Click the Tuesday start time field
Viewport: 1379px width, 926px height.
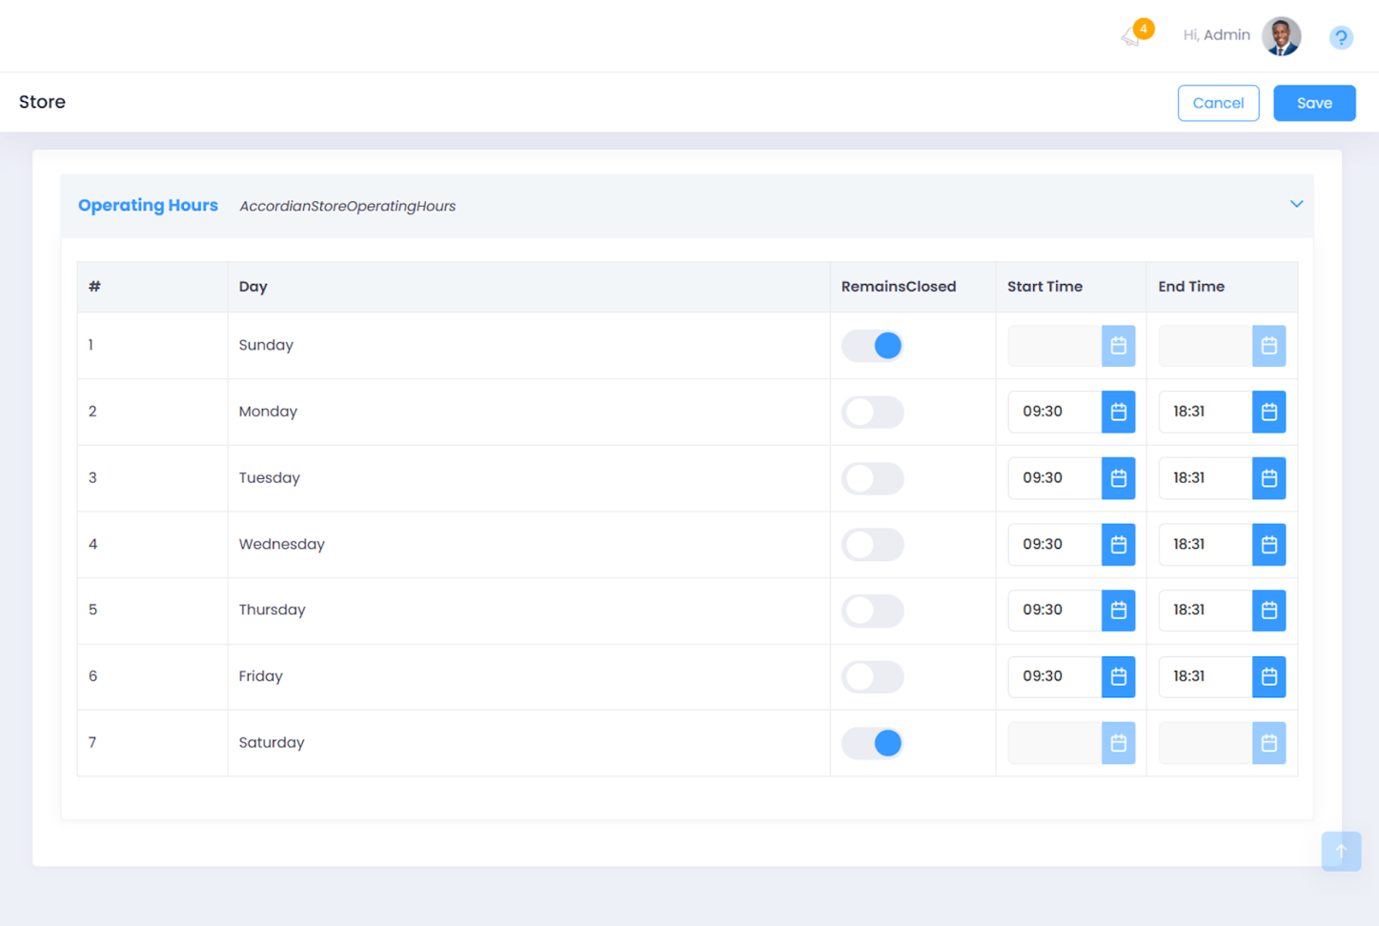pos(1054,478)
